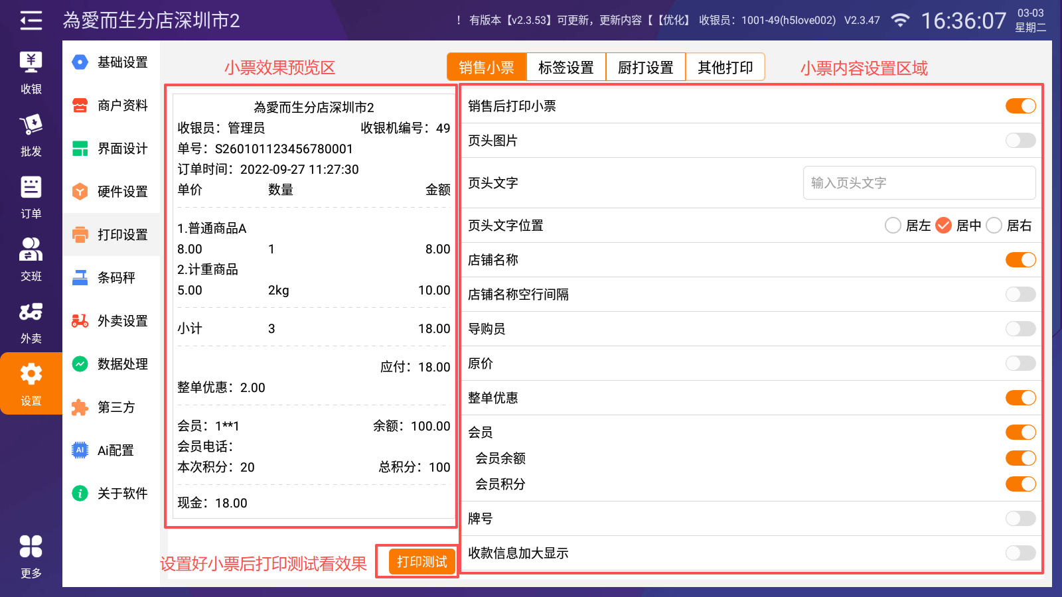Click the 打印测试 button
Viewport: 1062px width, 597px height.
[x=421, y=562]
